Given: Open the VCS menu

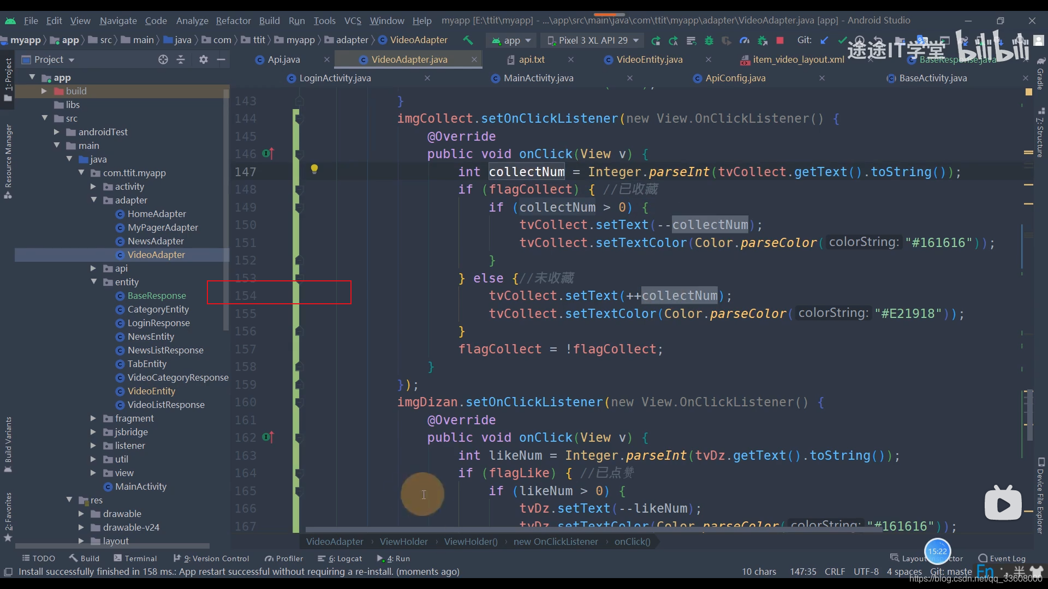Looking at the screenshot, I should click(353, 20).
